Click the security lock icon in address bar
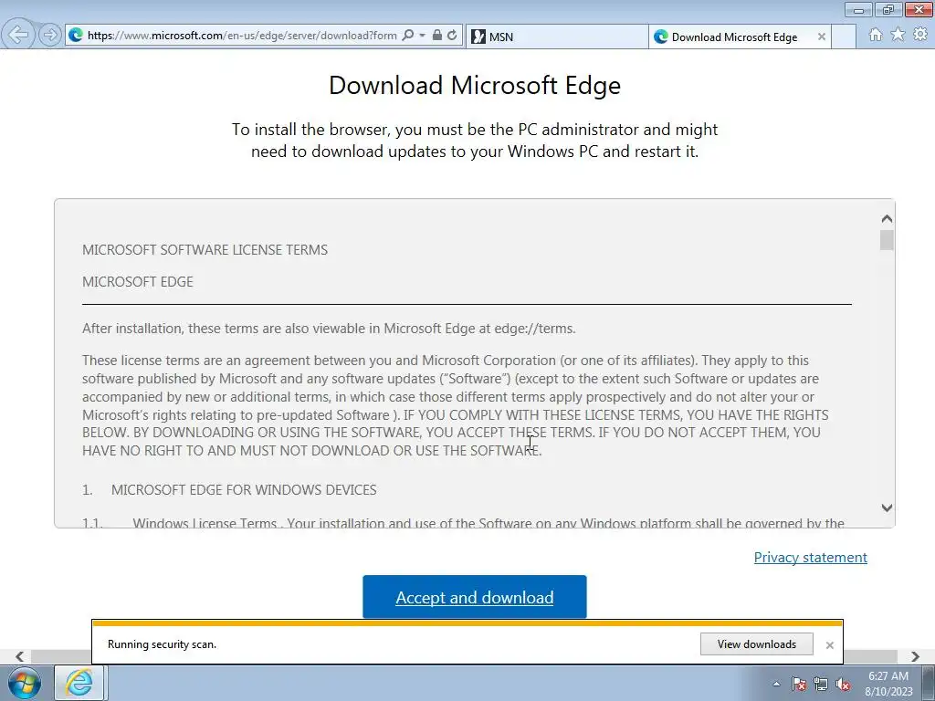 (x=437, y=36)
